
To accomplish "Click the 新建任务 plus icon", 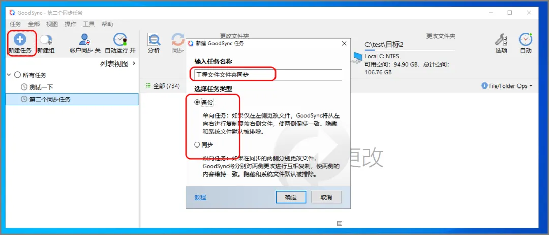I will (x=20, y=39).
